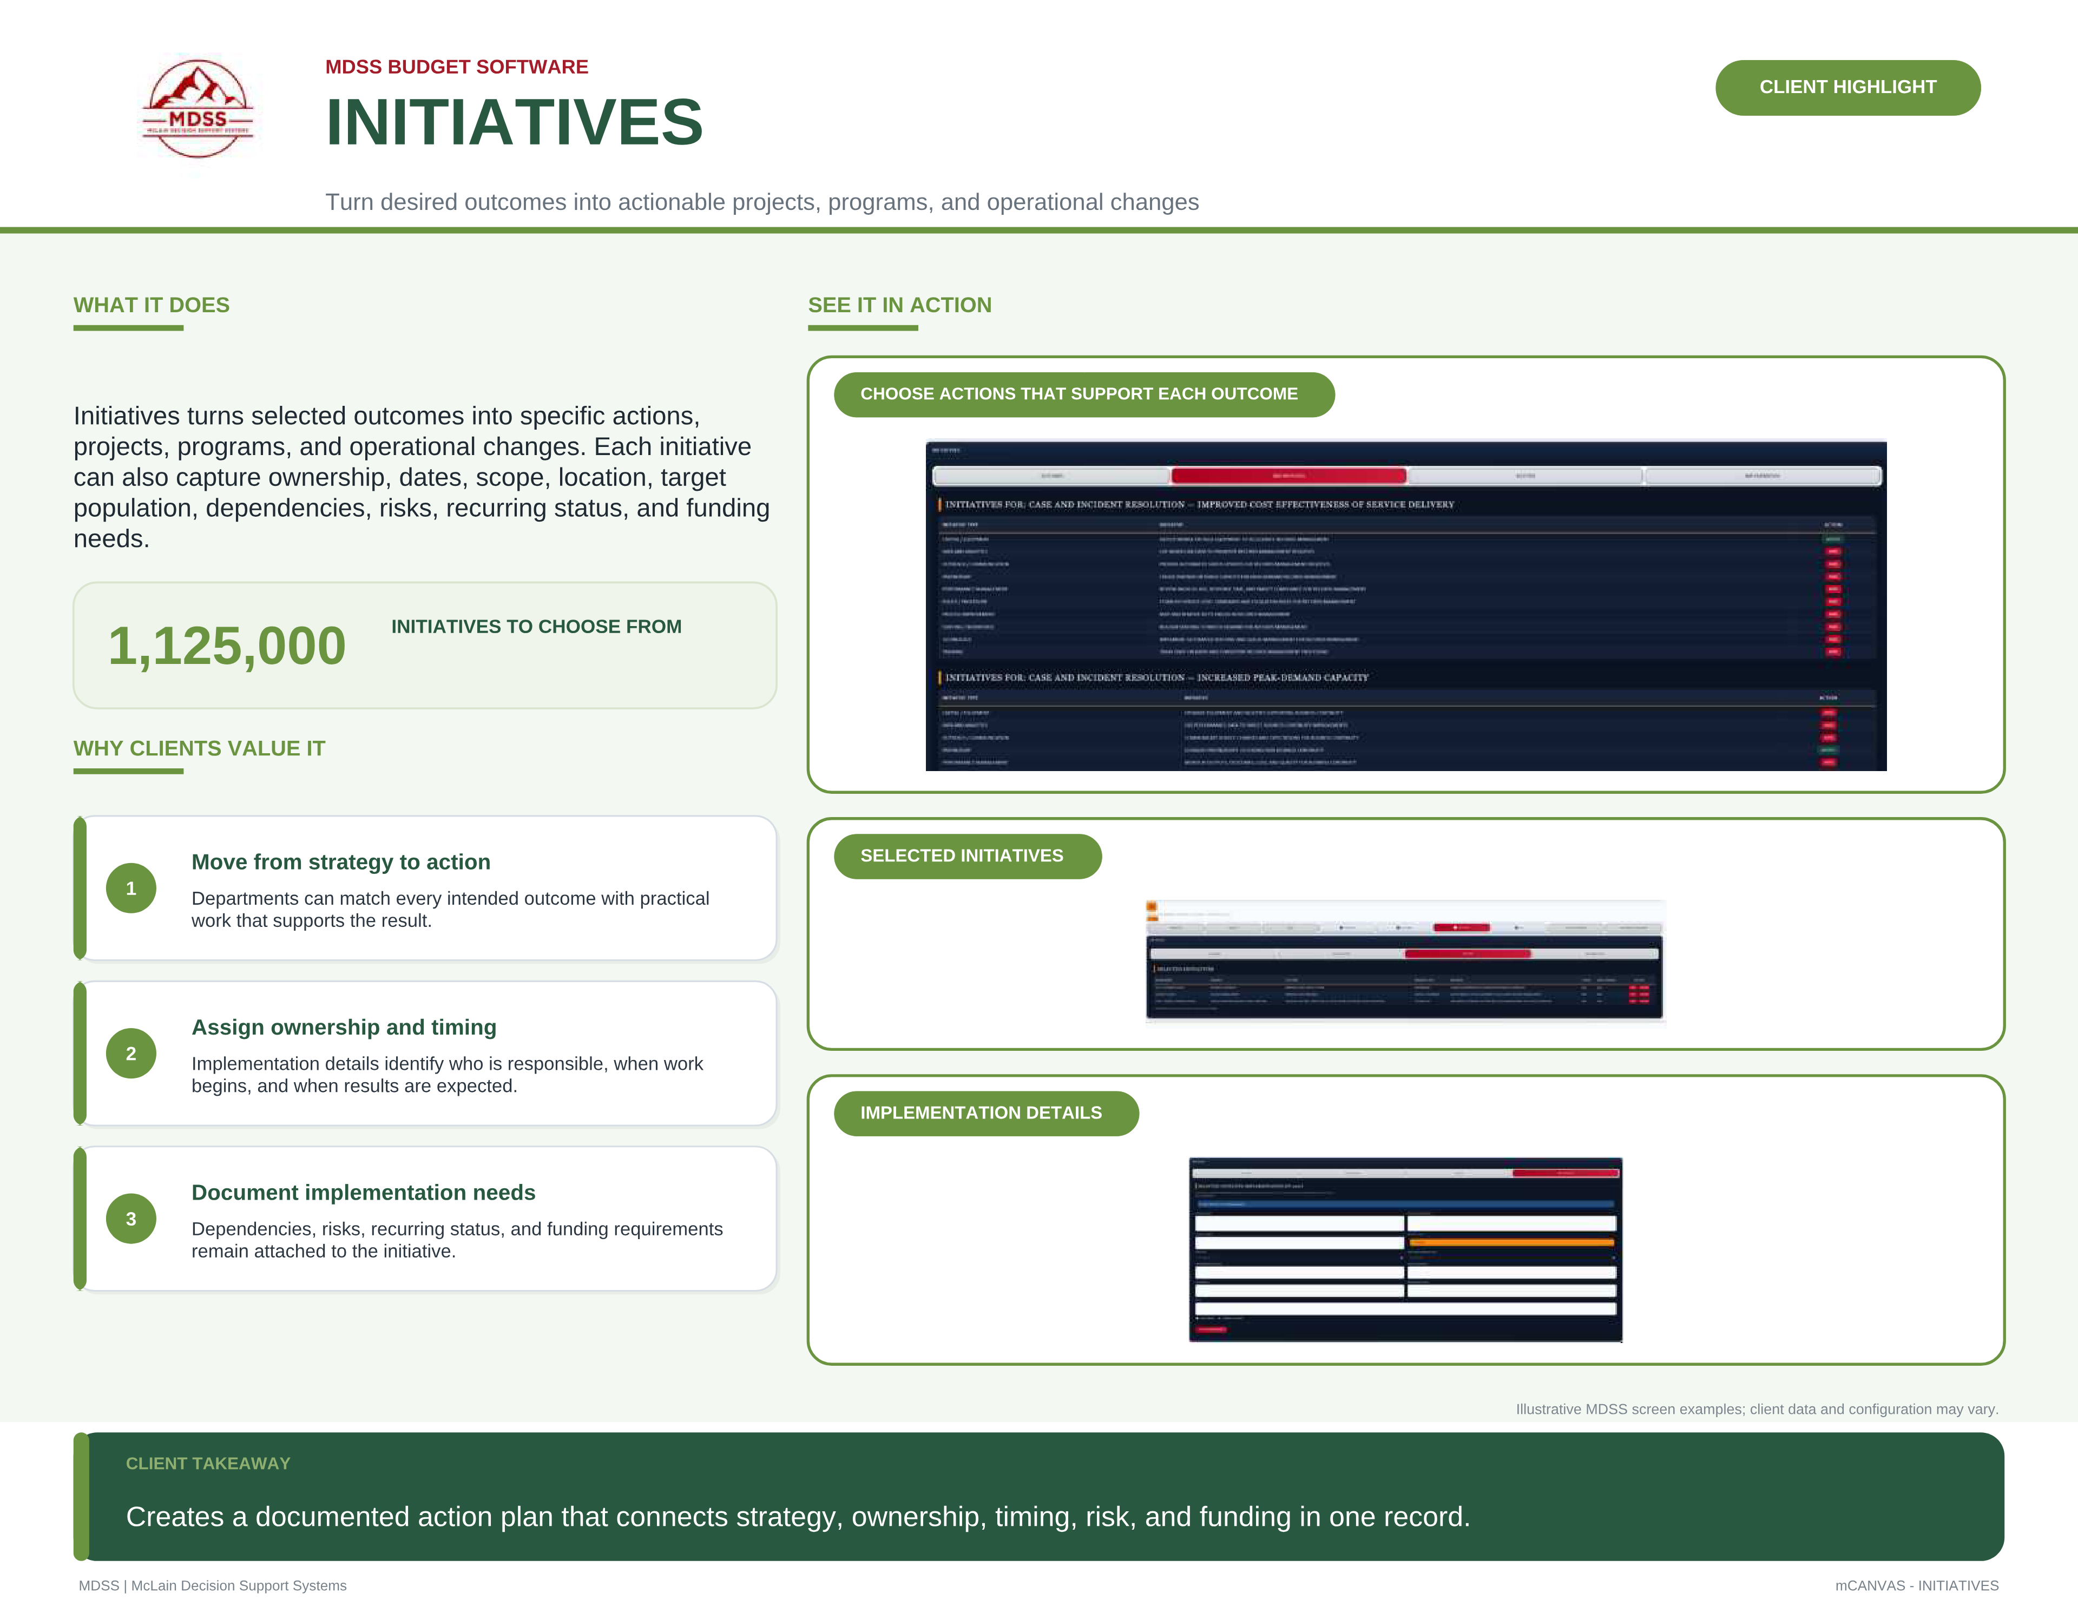Viewport: 2078px width, 1606px height.
Task: Select the number 2 circle badge
Action: point(131,1053)
